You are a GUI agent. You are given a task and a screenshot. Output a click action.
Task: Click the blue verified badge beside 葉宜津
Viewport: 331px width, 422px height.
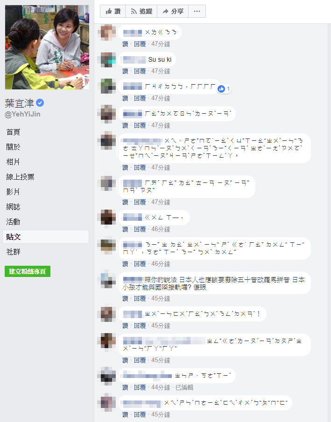pos(40,103)
